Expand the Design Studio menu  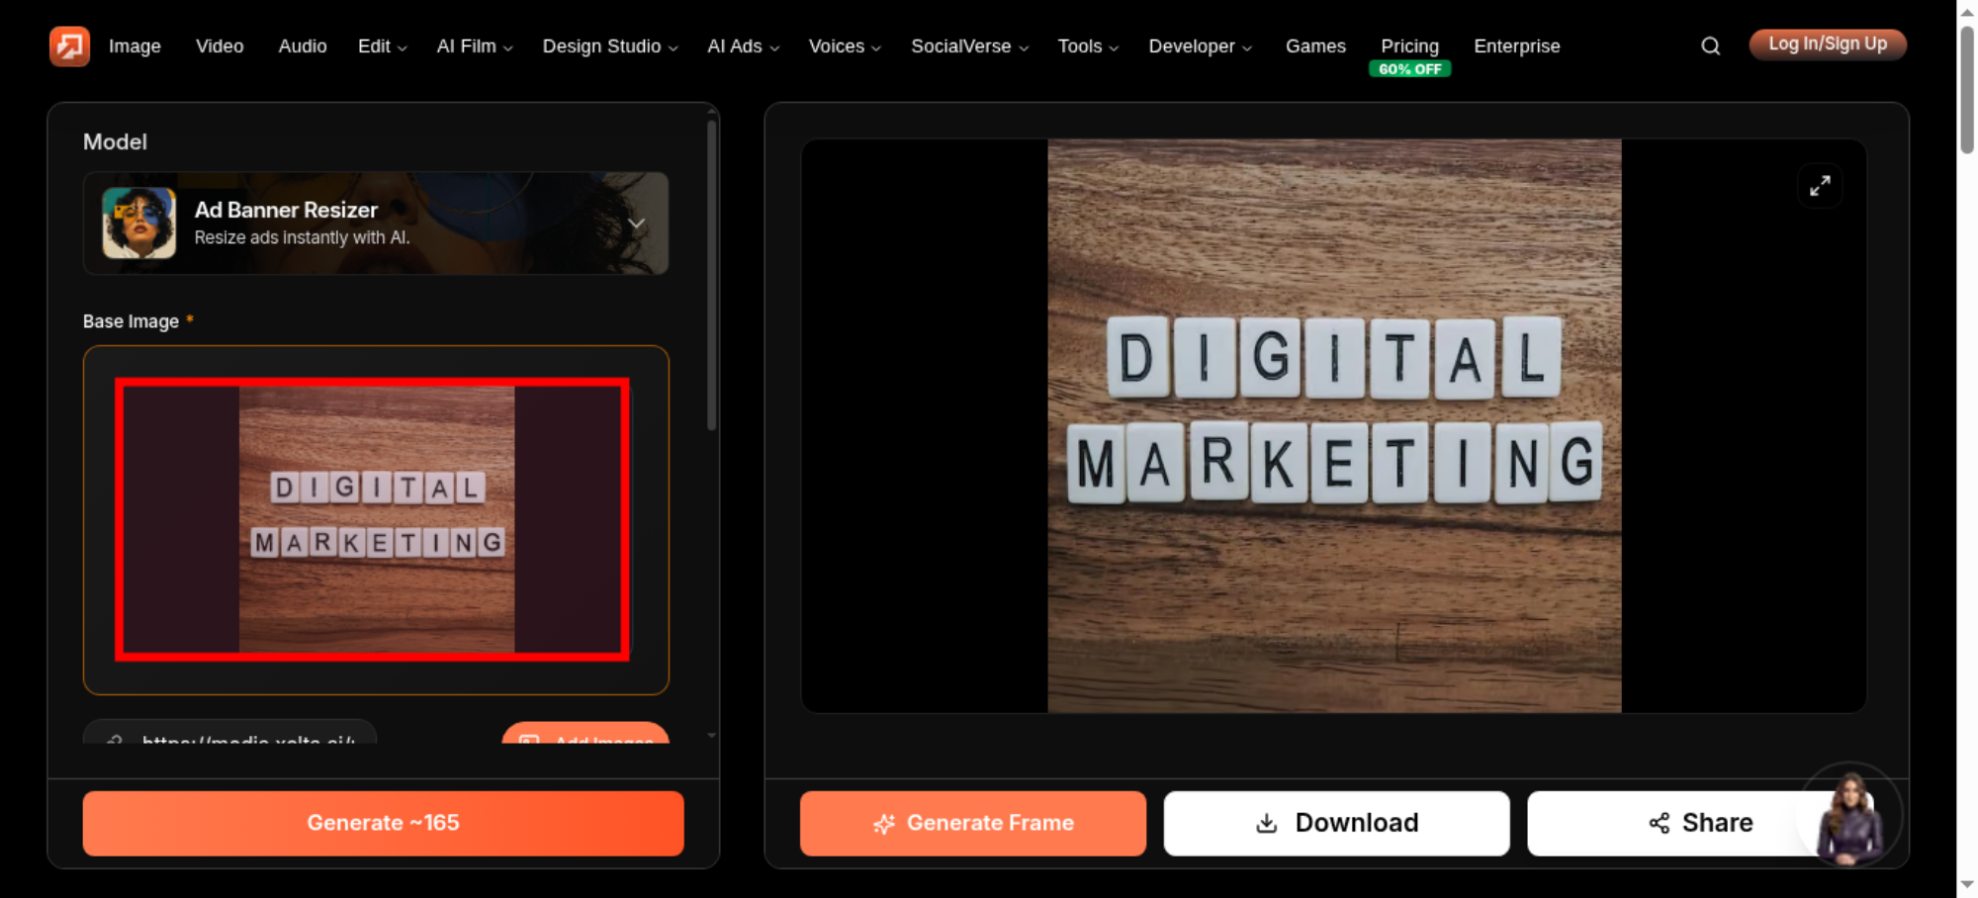[x=610, y=46]
